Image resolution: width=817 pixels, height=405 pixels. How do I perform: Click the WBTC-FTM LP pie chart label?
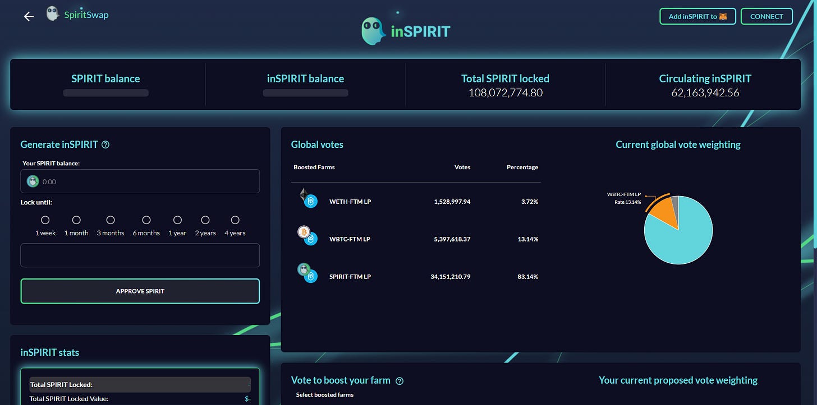pyautogui.click(x=623, y=198)
